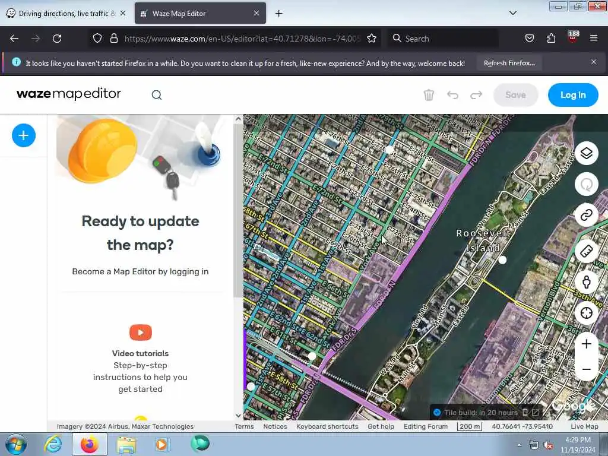The height and width of the screenshot is (456, 608).
Task: Click the coordinates 40.76641 -73.95410
Action: click(x=522, y=426)
